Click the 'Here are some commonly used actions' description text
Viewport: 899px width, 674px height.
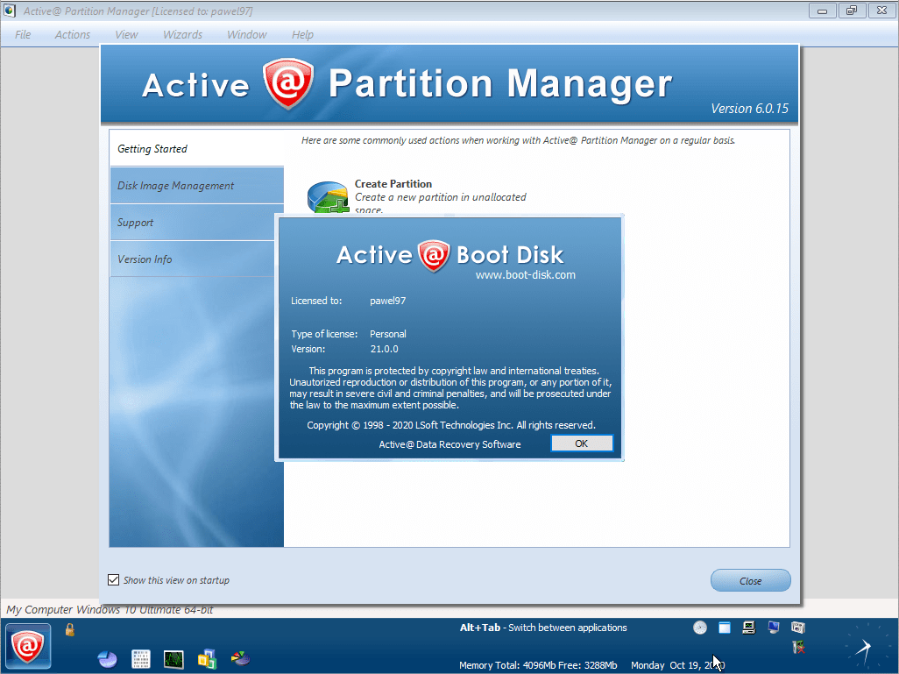[x=519, y=140]
